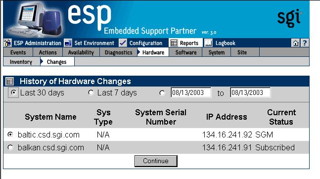Viewport: 320px width, 179px height.
Task: Select the balkan.csd.sgi.com radio button
Action: 10,147
